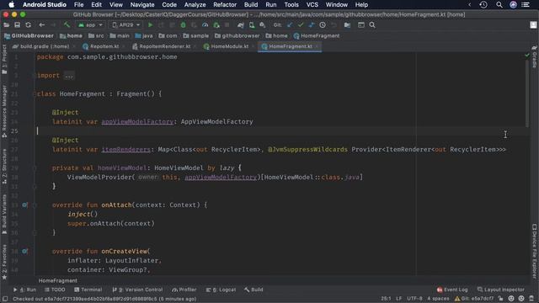
Task: Click the Back navigation arrow in toolbar
Action: [41, 25]
